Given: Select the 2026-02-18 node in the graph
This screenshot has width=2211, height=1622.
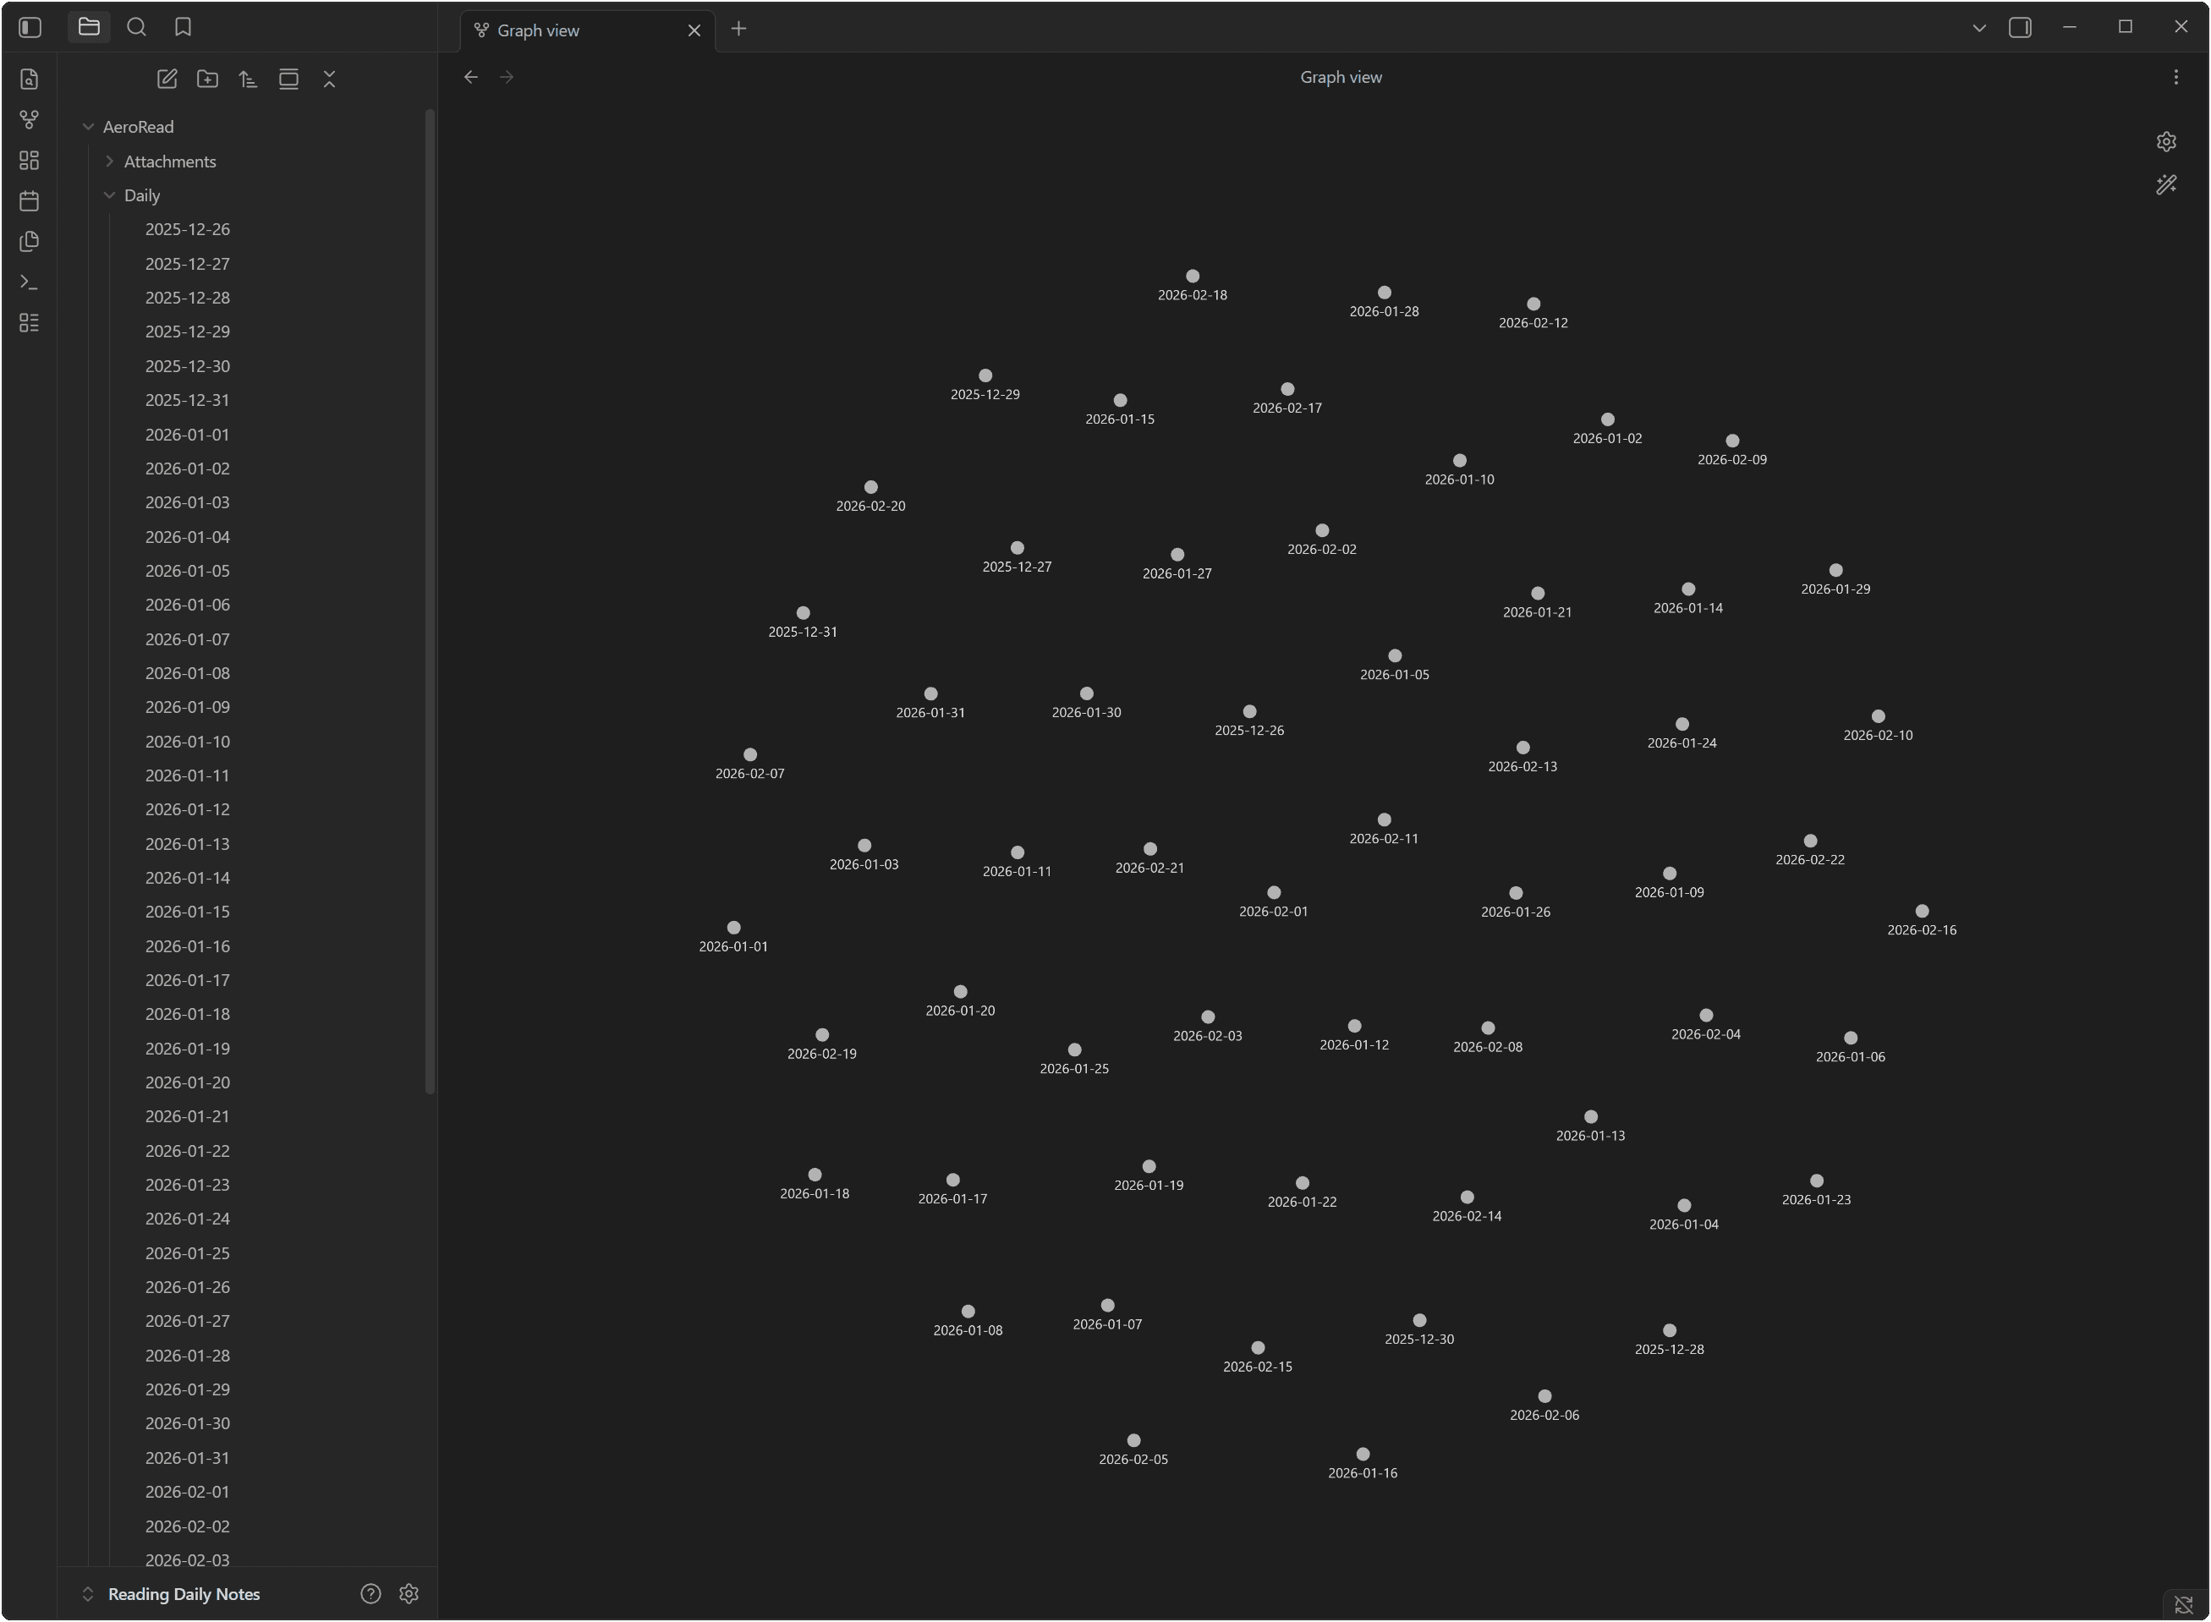Looking at the screenshot, I should 1192,276.
